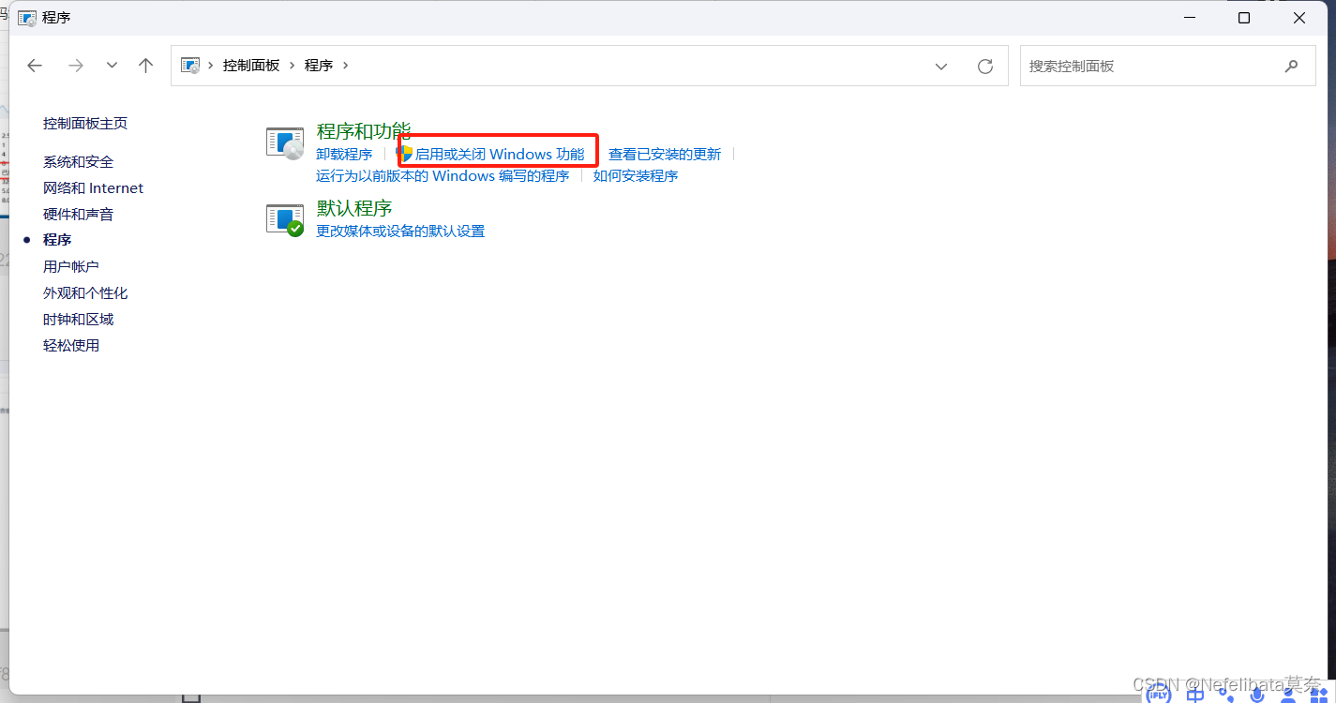
Task: Click the Back navigation arrow
Action: (x=35, y=66)
